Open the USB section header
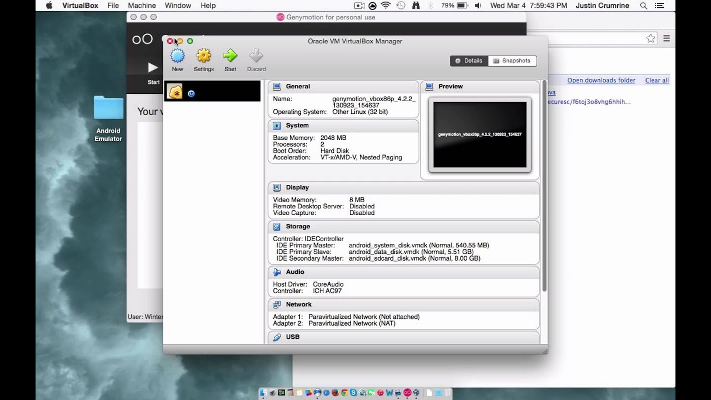 click(404, 337)
